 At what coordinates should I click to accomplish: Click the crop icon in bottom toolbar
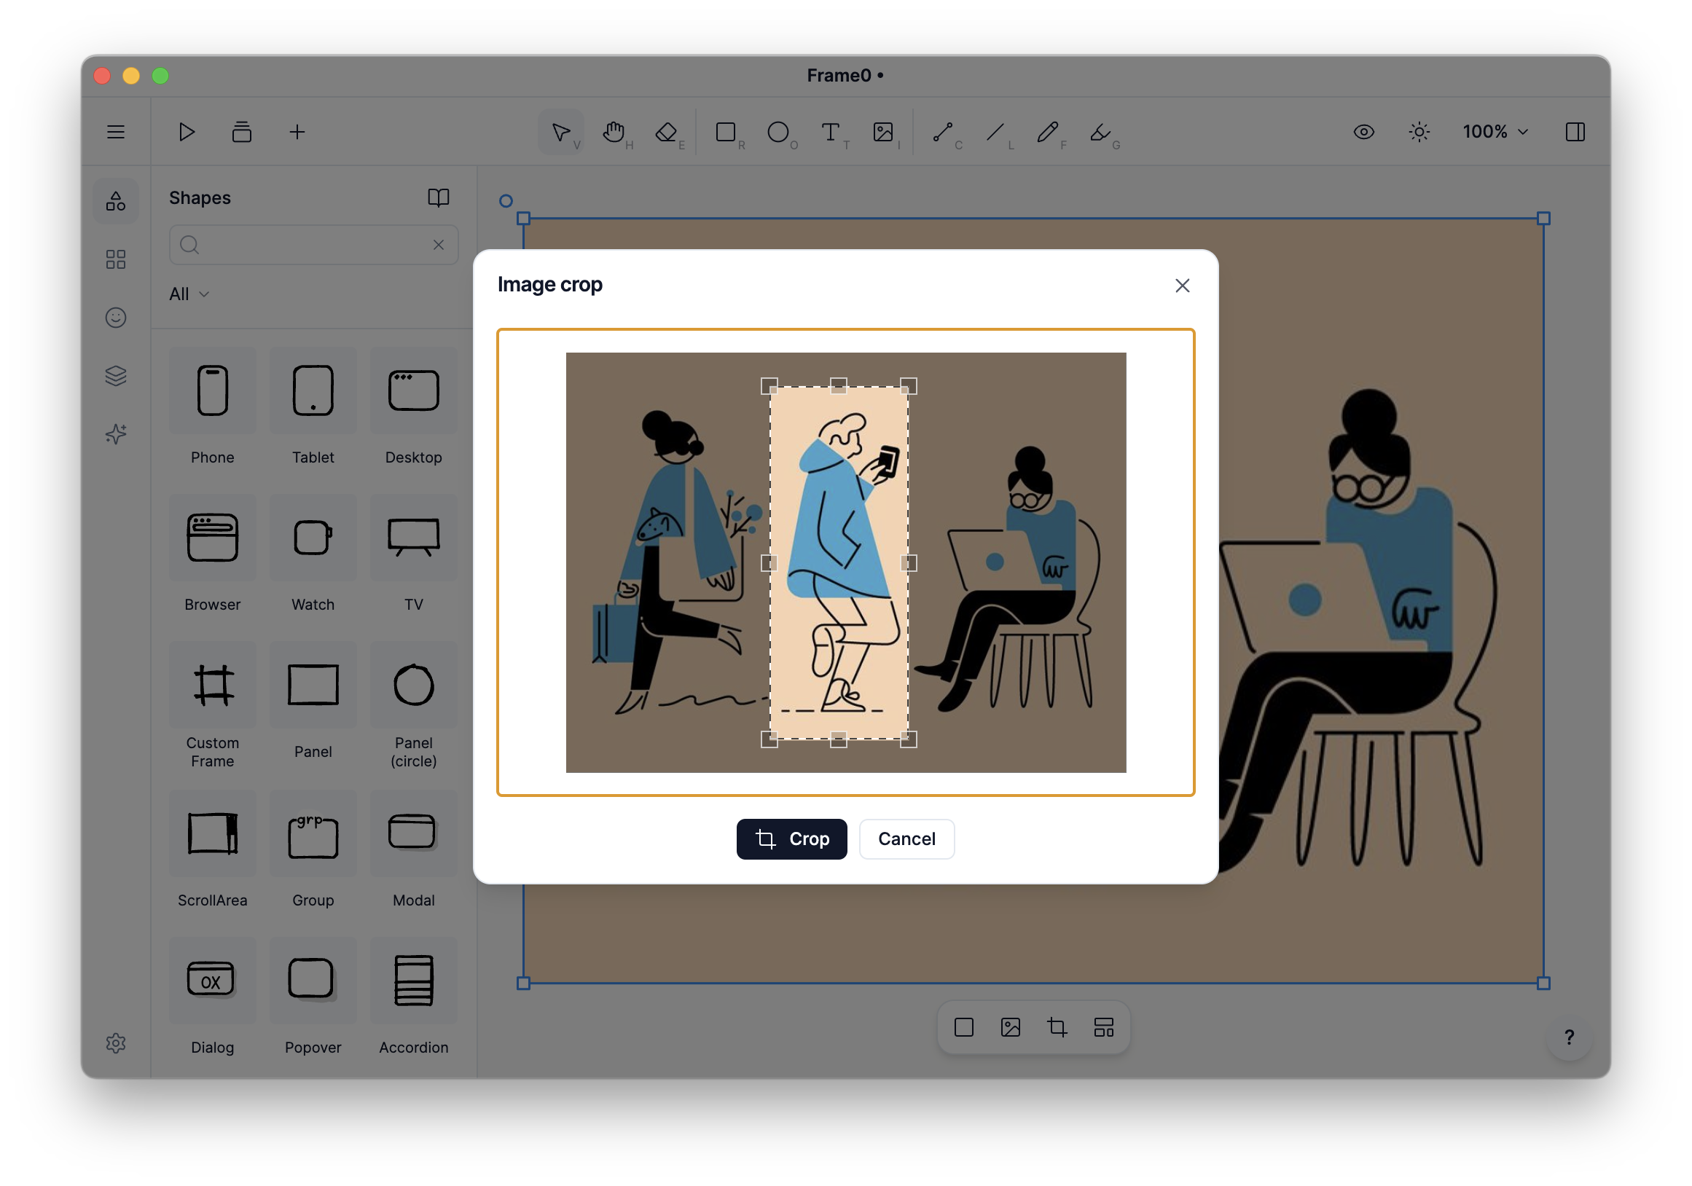point(1057,1027)
